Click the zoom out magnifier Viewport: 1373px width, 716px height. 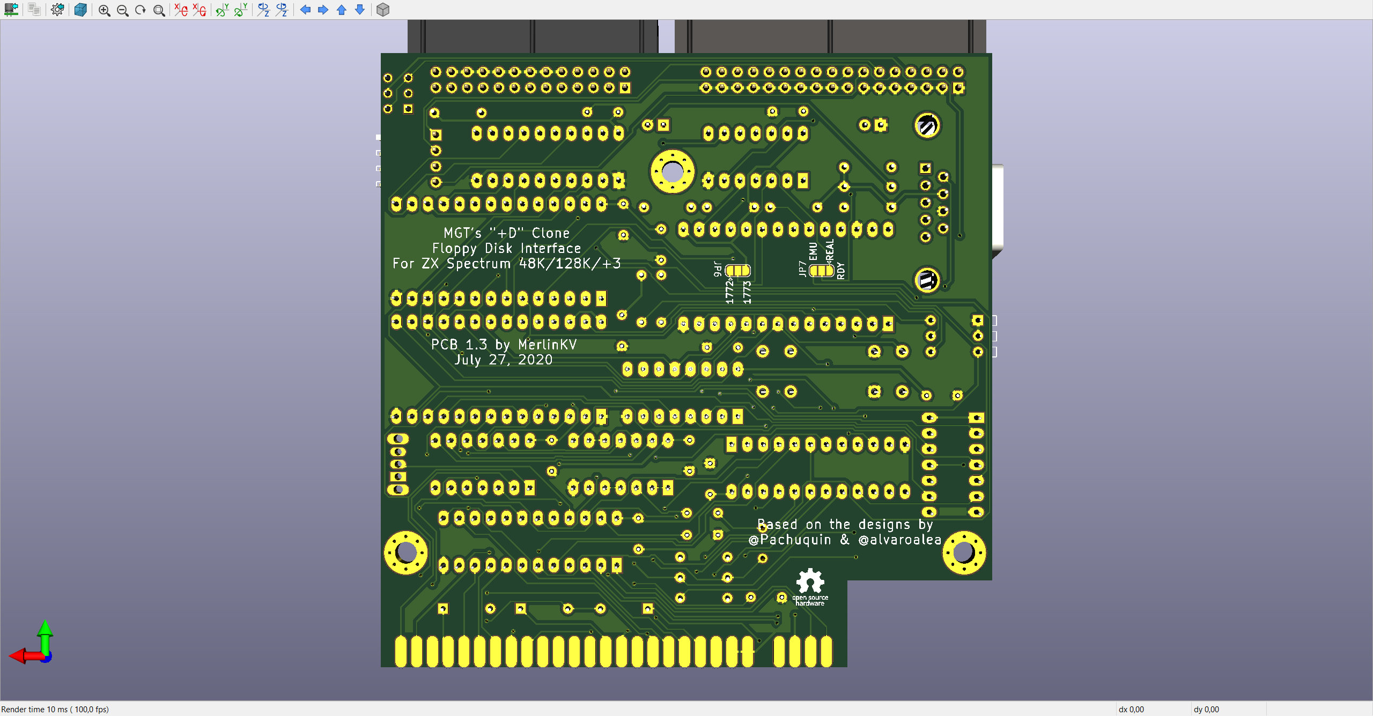pyautogui.click(x=122, y=10)
